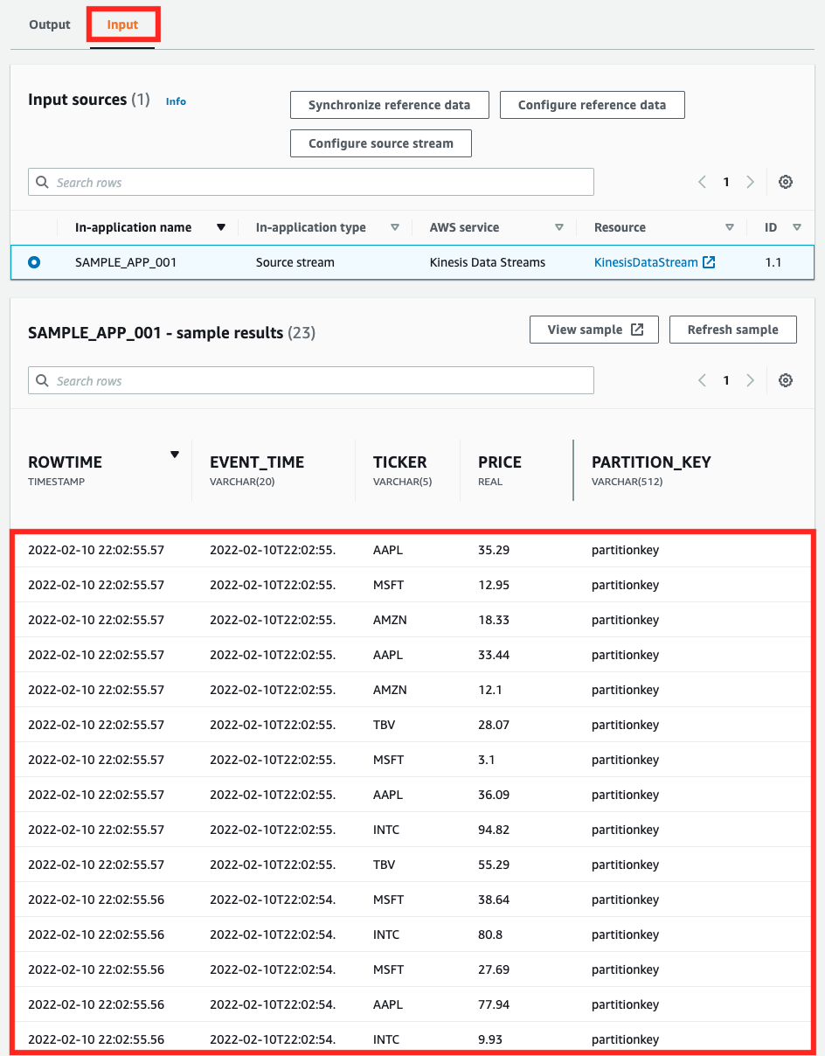Open settings gear for sample results table

pyautogui.click(x=785, y=379)
